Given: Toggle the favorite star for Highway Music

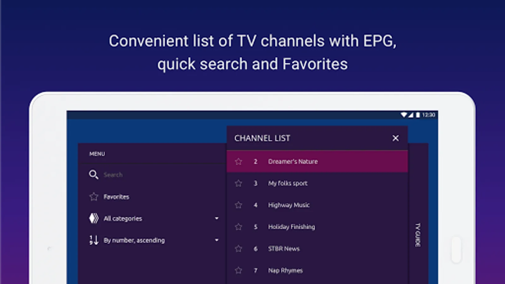Looking at the screenshot, I should coord(238,205).
